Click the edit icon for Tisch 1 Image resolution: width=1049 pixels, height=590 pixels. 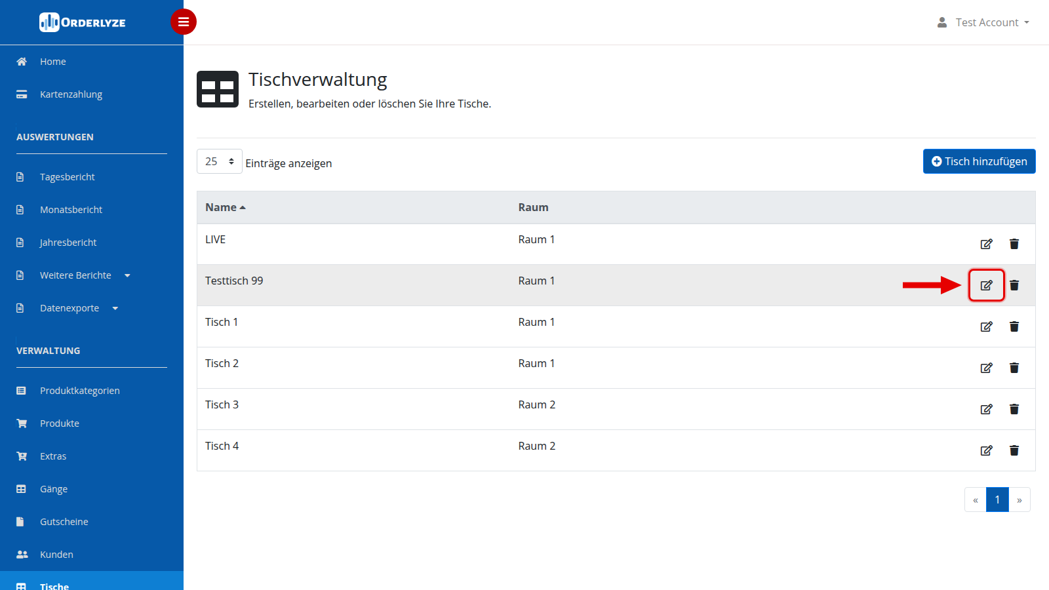point(986,326)
